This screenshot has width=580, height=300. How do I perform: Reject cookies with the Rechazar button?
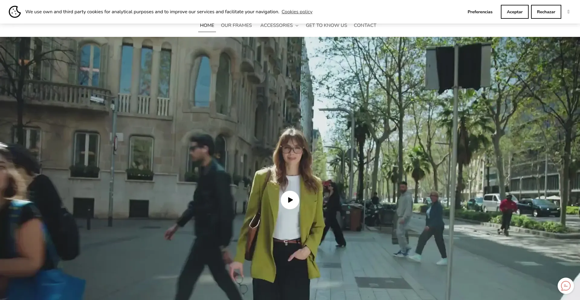tap(546, 12)
